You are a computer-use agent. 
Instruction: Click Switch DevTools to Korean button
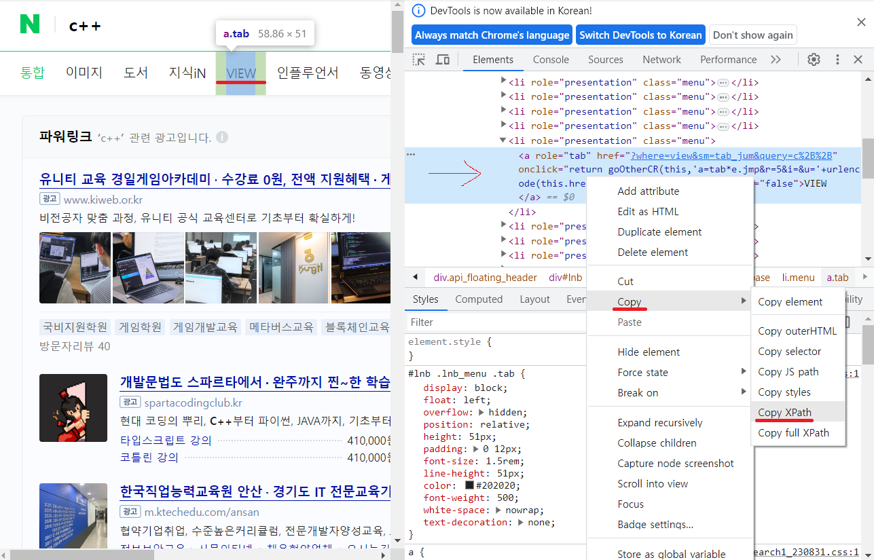pyautogui.click(x=640, y=35)
